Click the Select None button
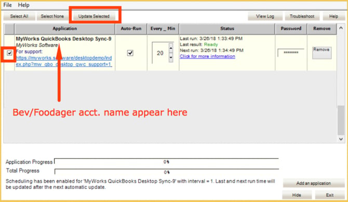The width and height of the screenshot is (348, 202). pos(52,17)
